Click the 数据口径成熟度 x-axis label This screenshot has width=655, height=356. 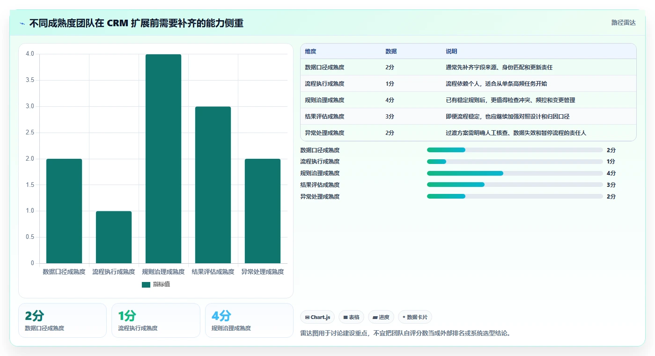click(x=64, y=272)
